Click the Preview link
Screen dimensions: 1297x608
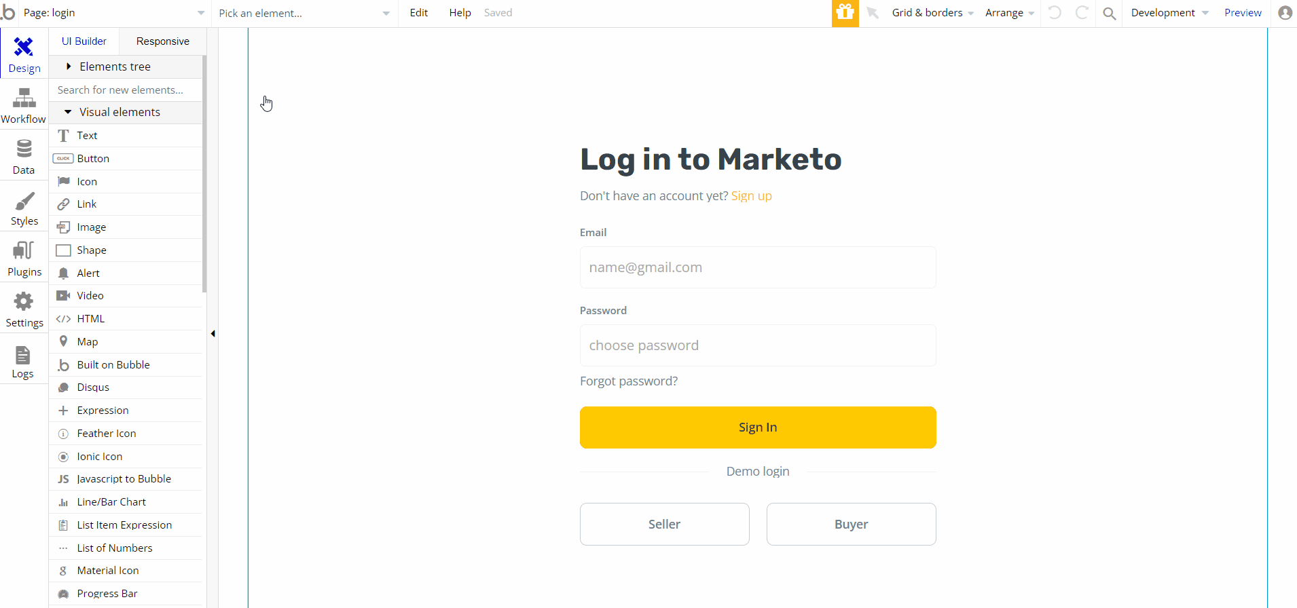tap(1243, 13)
